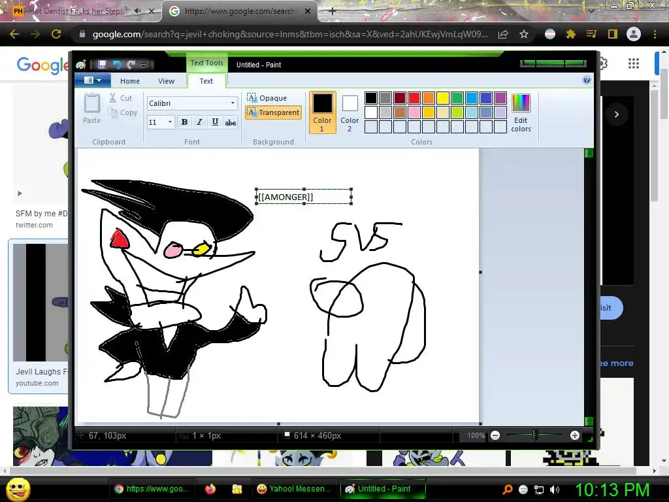Set text background to Opaque

point(267,98)
